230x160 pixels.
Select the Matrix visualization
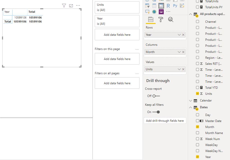tap(161, 6)
